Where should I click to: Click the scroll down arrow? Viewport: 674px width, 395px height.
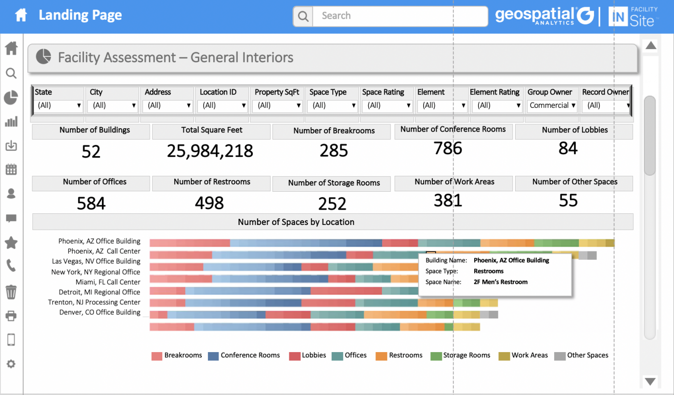[x=650, y=382]
